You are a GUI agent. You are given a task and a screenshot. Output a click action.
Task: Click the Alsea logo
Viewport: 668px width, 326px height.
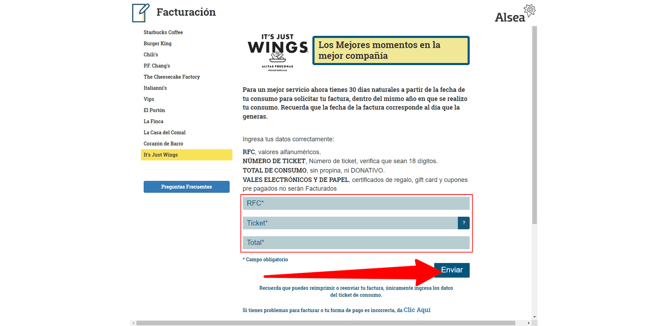pos(515,14)
